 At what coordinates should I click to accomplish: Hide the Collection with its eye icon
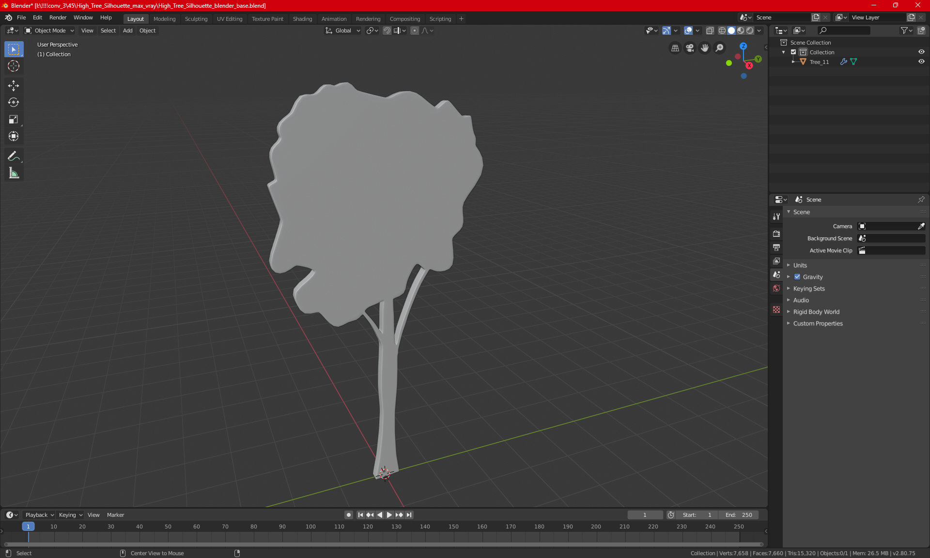point(921,52)
